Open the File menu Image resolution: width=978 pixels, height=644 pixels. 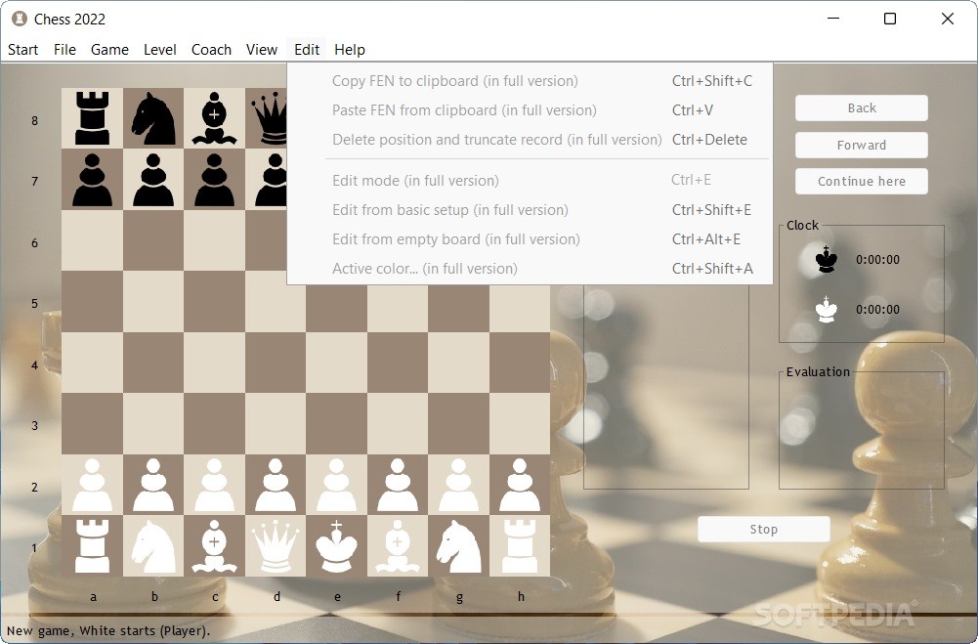64,49
